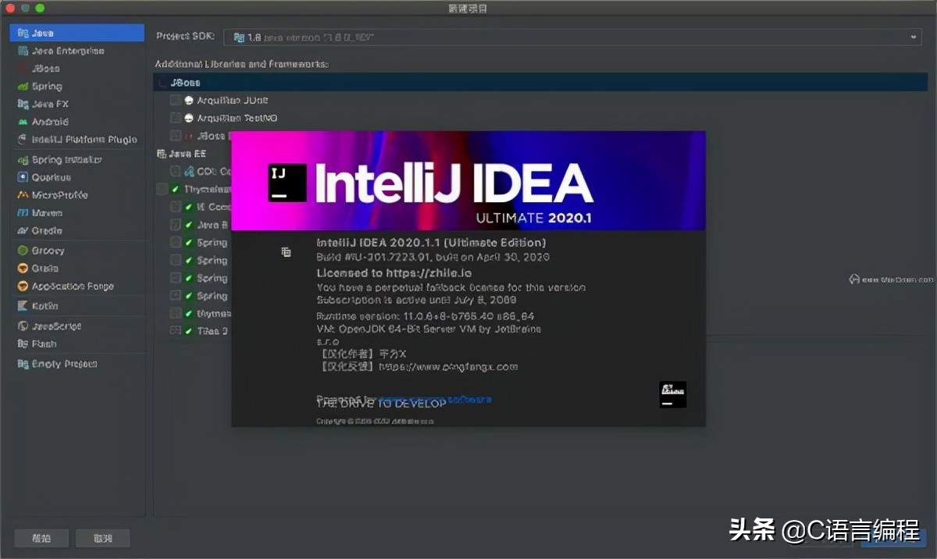Click the Help button at bottom left
This screenshot has height=559, width=937.
pyautogui.click(x=41, y=538)
